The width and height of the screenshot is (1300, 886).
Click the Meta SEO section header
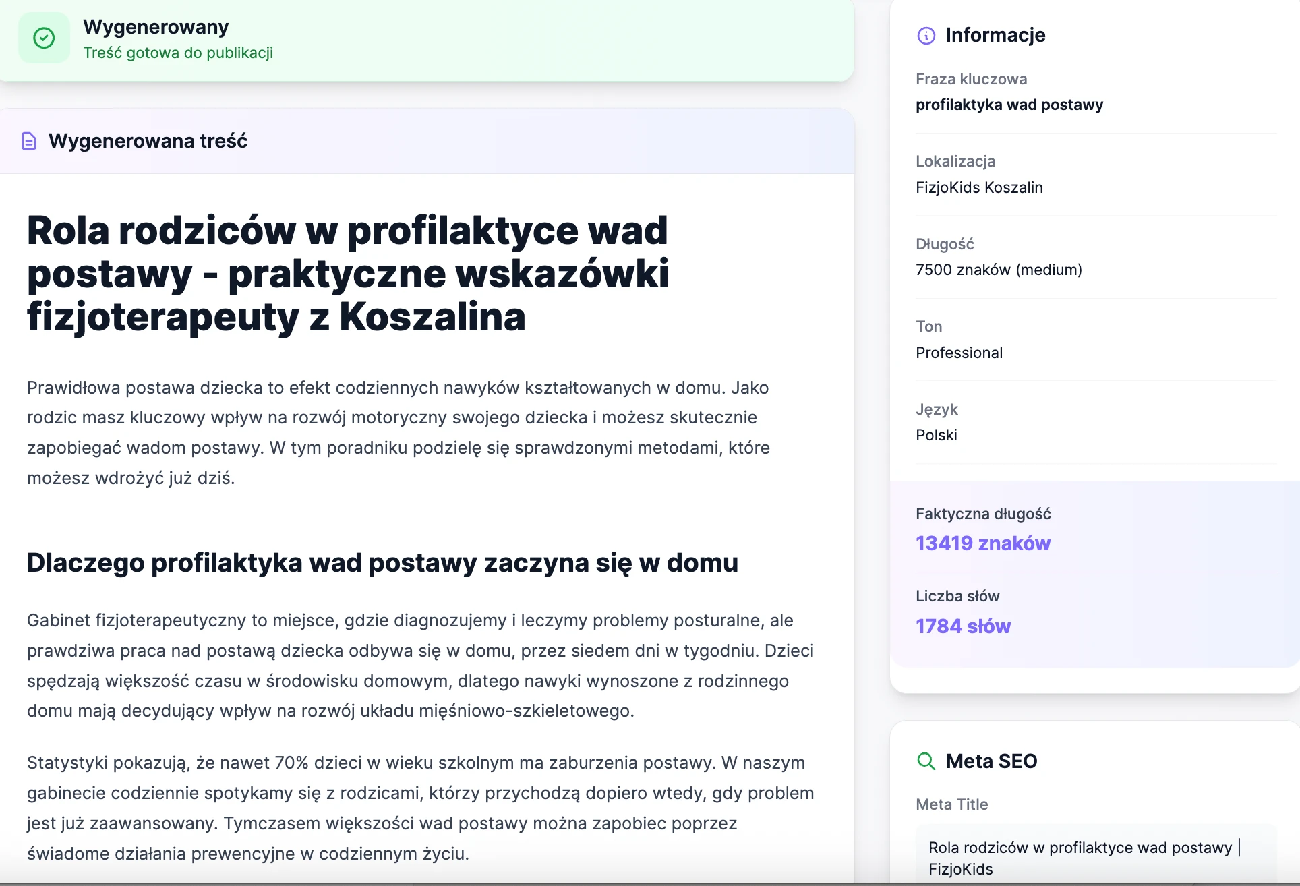coord(992,761)
